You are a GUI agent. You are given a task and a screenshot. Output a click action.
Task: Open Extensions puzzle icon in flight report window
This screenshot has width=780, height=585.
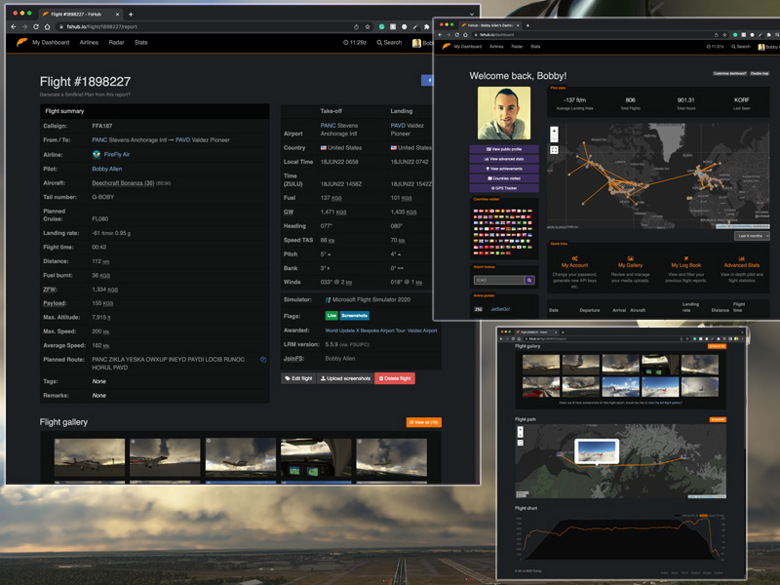(426, 27)
